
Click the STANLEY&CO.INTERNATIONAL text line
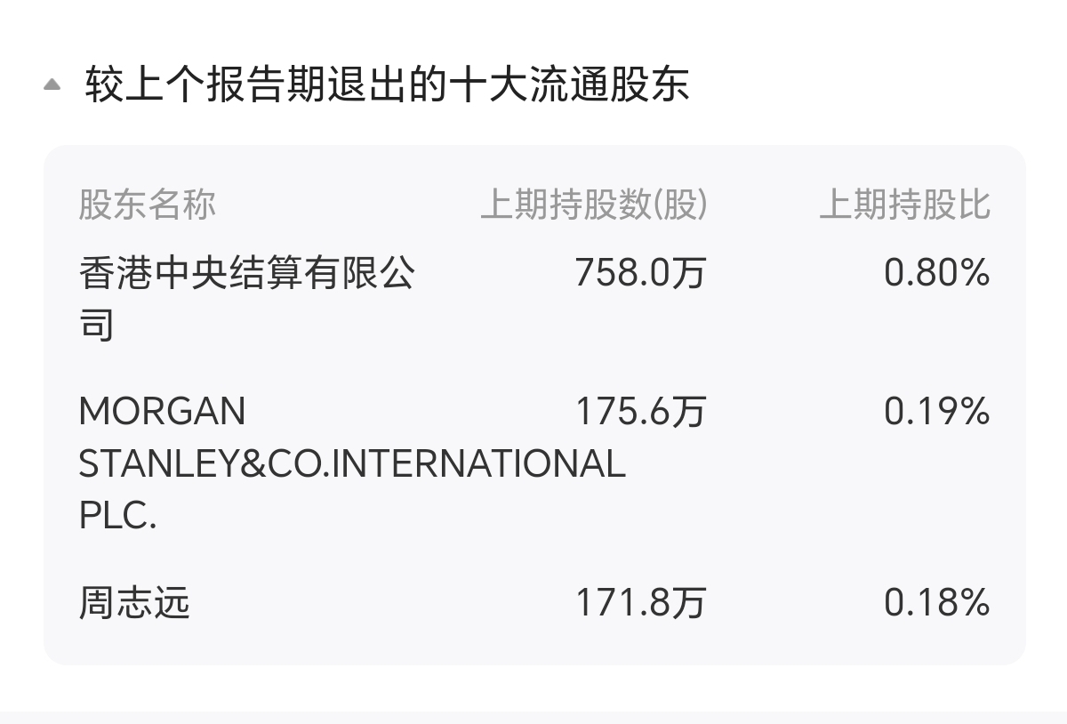point(352,463)
